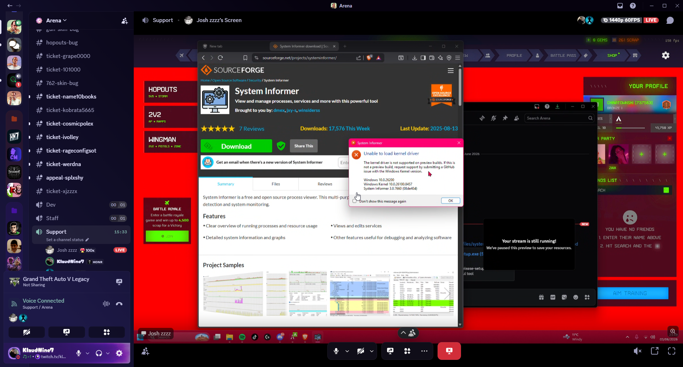This screenshot has width=683, height=367.
Task: Open noise suppression in the Voice Connected panel
Action: coord(106,304)
